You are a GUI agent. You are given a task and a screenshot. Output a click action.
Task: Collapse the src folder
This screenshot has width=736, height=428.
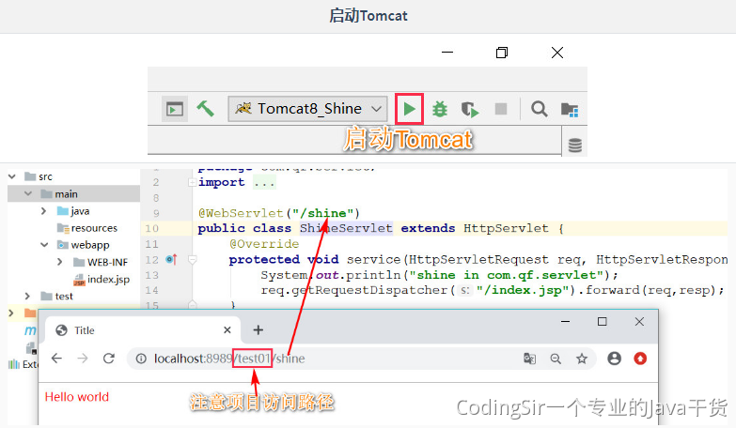(12, 176)
